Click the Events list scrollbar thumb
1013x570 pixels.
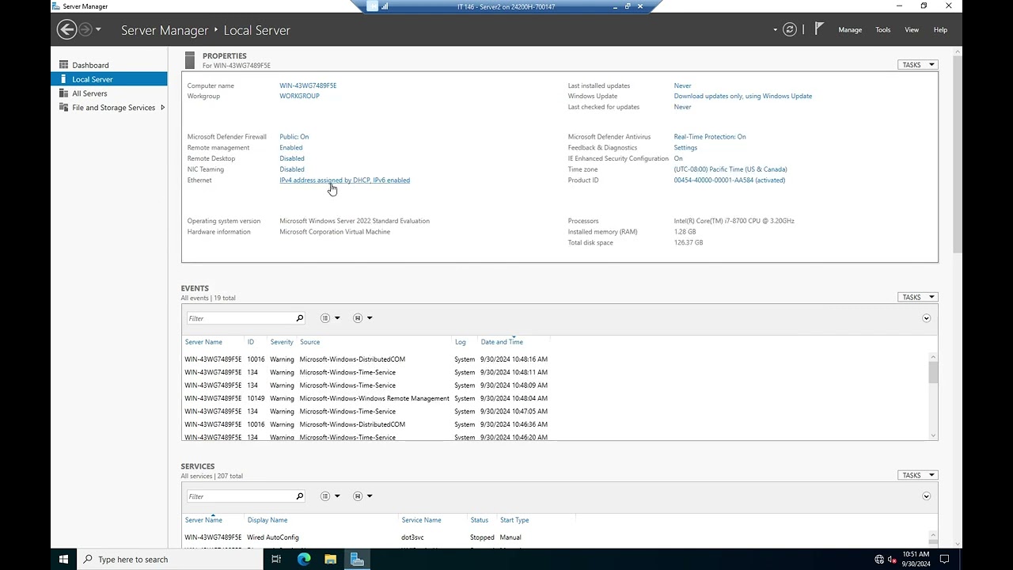(x=933, y=372)
